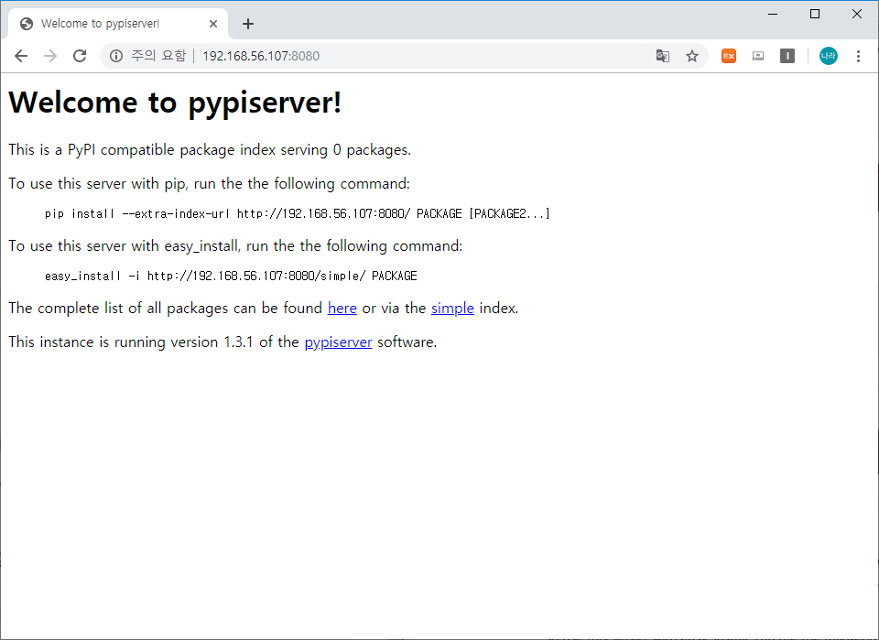The height and width of the screenshot is (640, 879).
Task: Open the teal profile avatar
Action: point(829,56)
